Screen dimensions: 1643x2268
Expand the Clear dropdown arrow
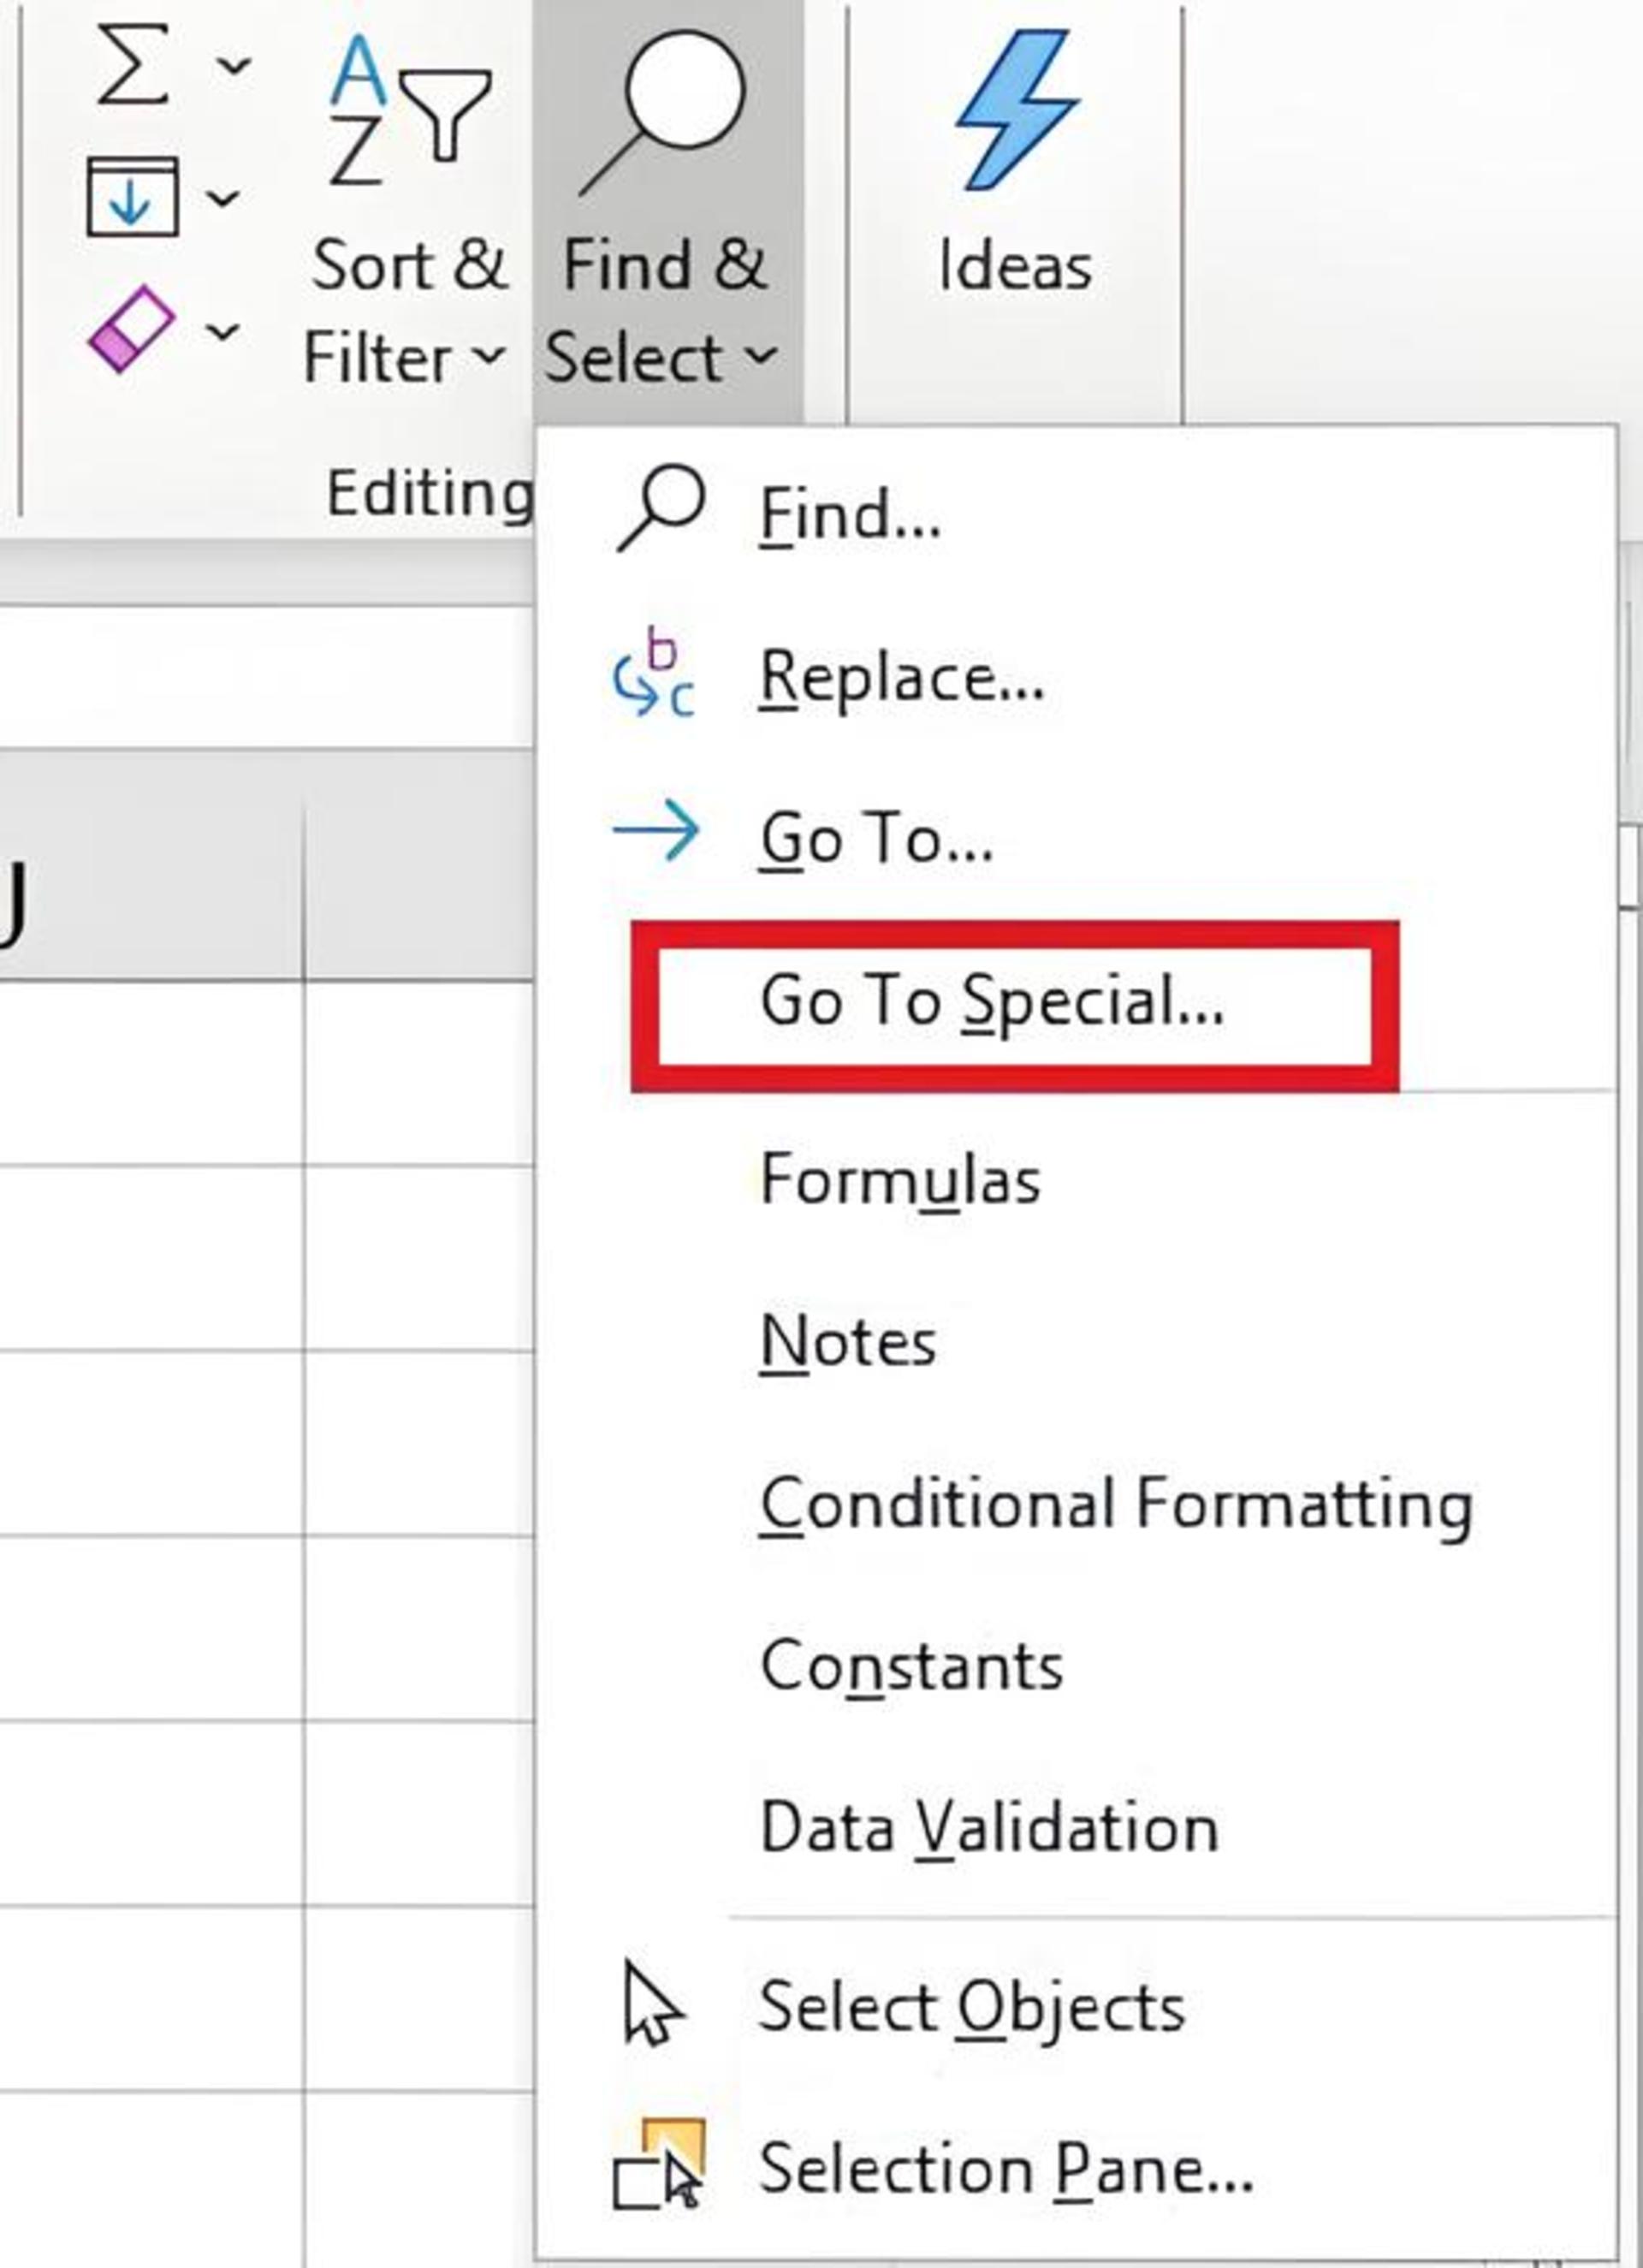223,330
